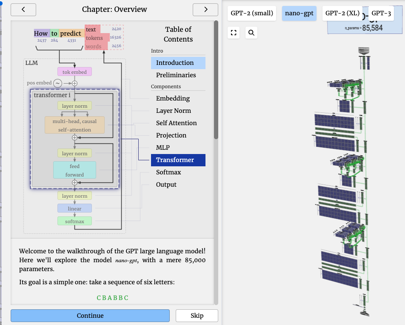Click the multi-head causal self-attention block

click(x=74, y=125)
